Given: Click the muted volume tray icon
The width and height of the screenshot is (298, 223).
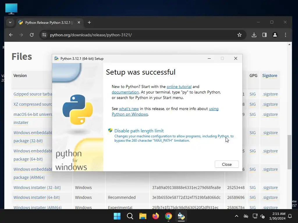Looking at the screenshot, I should pyautogui.click(x=262, y=216).
